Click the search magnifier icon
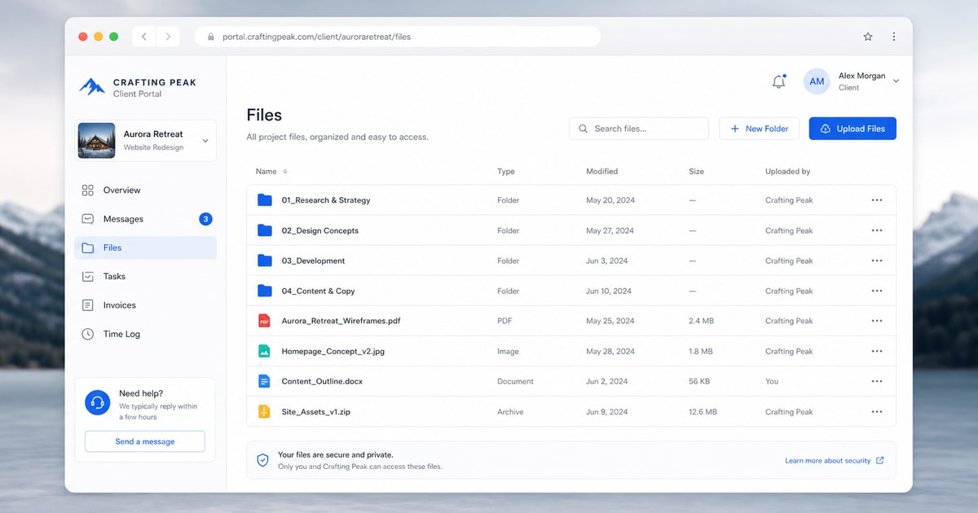978x513 pixels. [583, 129]
